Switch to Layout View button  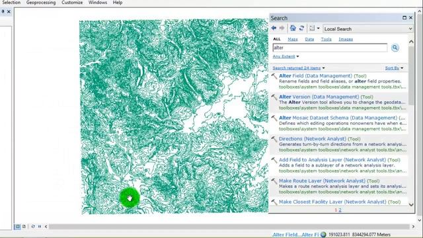point(24,226)
